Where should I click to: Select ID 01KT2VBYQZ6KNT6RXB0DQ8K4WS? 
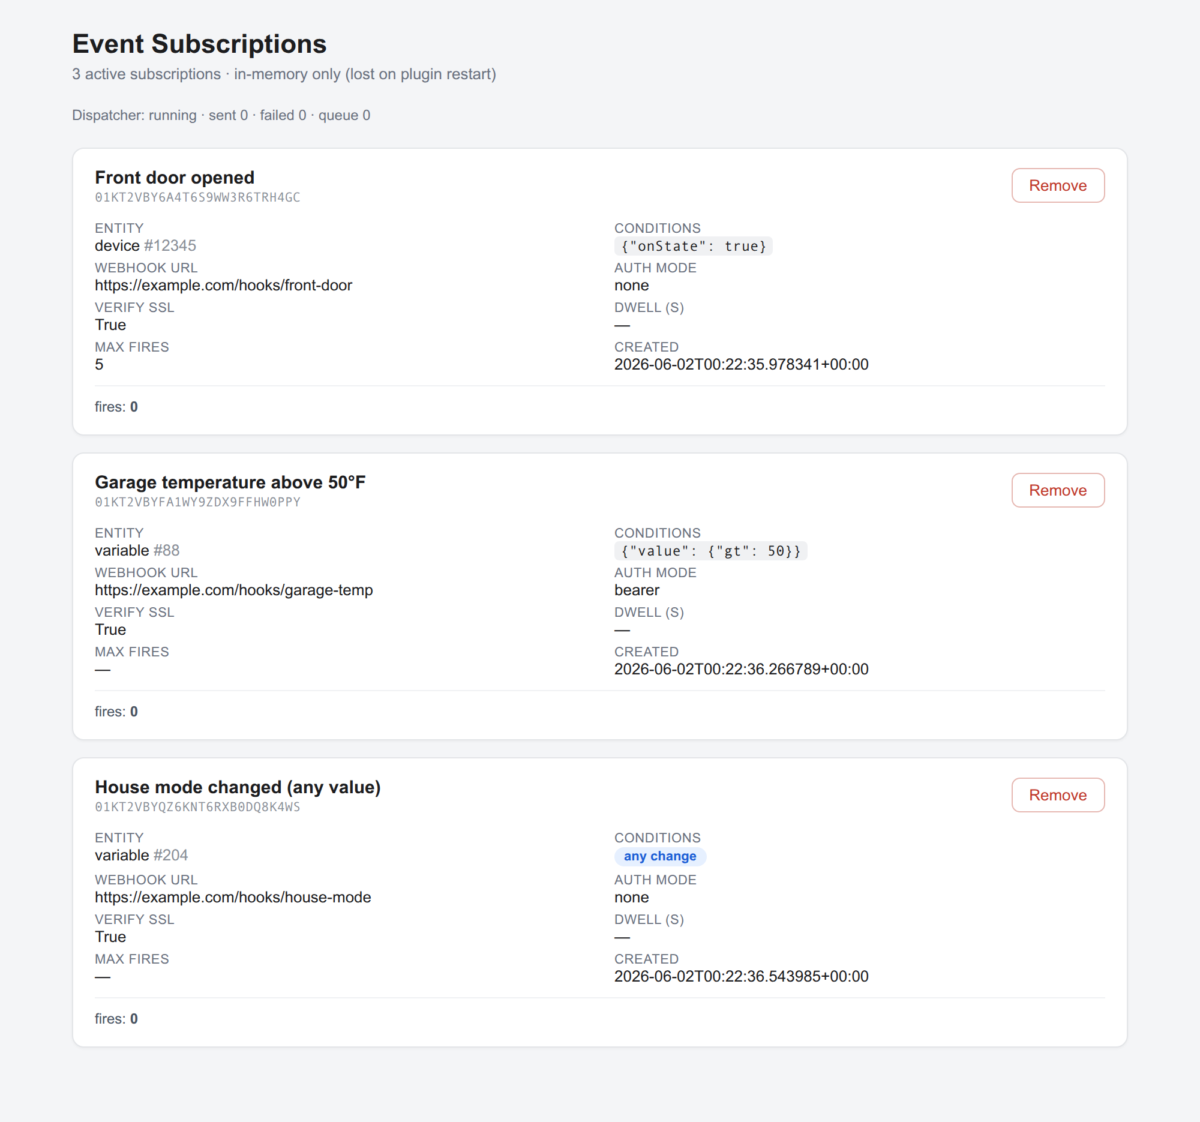pyautogui.click(x=197, y=807)
